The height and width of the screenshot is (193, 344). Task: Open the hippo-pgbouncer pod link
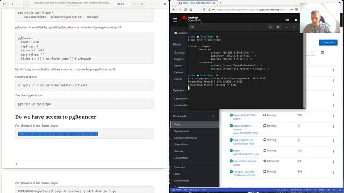[x=243, y=142]
